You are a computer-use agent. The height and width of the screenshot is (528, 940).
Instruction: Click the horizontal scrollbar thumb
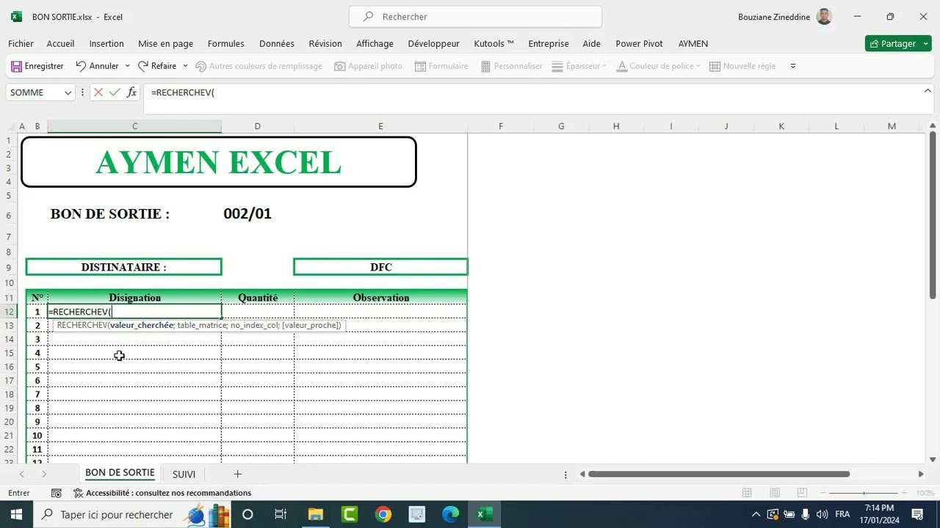[x=719, y=474]
